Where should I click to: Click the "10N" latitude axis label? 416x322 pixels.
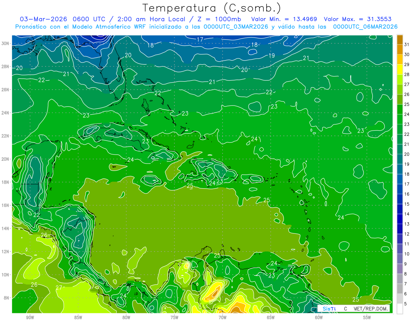point(6,274)
